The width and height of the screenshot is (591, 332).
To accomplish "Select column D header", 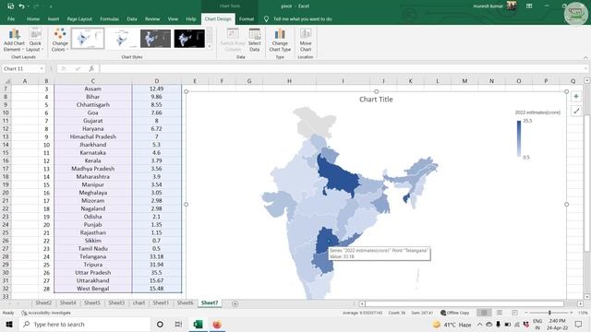I will coord(156,81).
